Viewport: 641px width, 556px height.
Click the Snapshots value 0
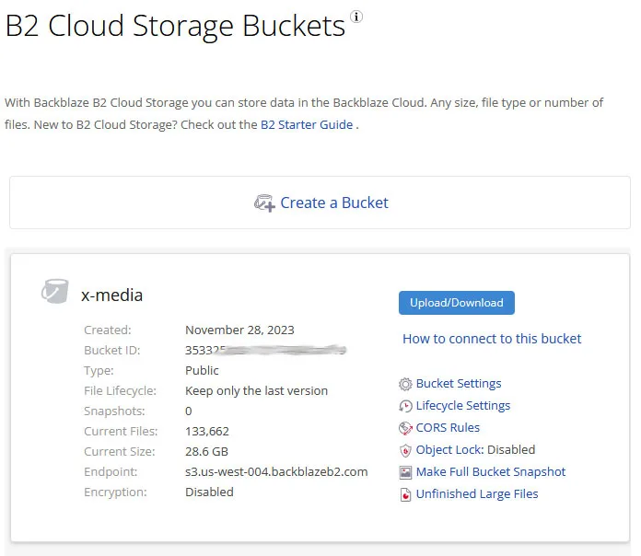[x=189, y=411]
